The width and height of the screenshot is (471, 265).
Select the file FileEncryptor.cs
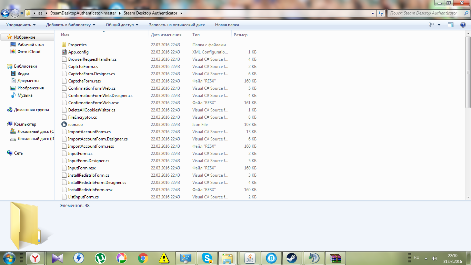82,117
